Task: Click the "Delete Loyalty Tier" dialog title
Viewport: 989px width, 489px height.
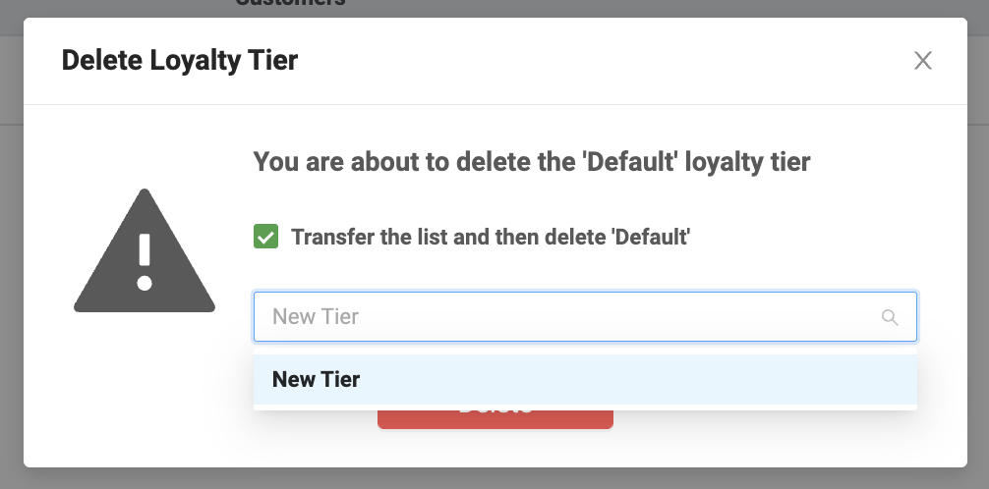Action: click(x=179, y=61)
